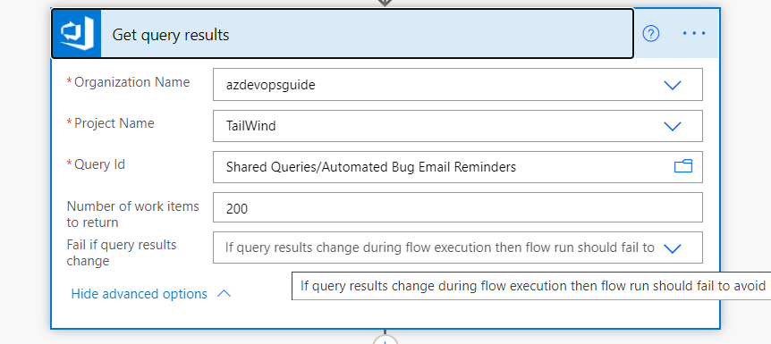
Task: Open help for Get query results
Action: [x=651, y=33]
